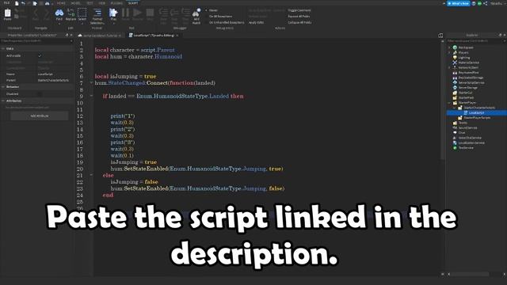This screenshot has width=507, height=285.
Task: Select the Teams item in Explorer
Action: point(463,123)
